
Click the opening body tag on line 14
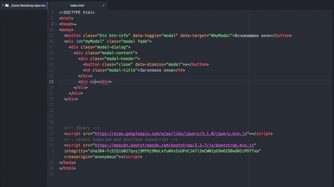click(66, 30)
